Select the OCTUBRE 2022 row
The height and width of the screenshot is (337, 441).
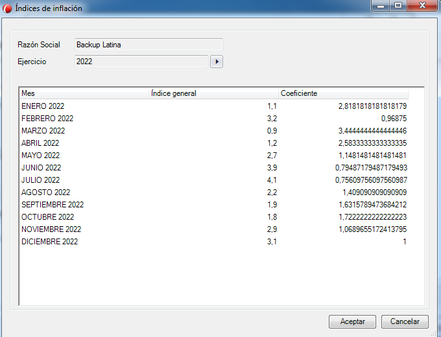tap(214, 217)
